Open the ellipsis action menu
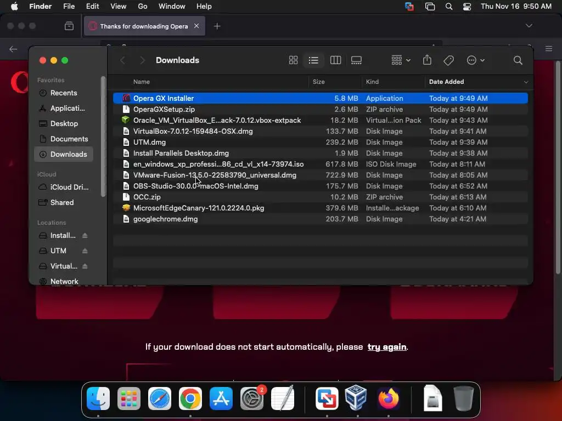 tap(476, 60)
